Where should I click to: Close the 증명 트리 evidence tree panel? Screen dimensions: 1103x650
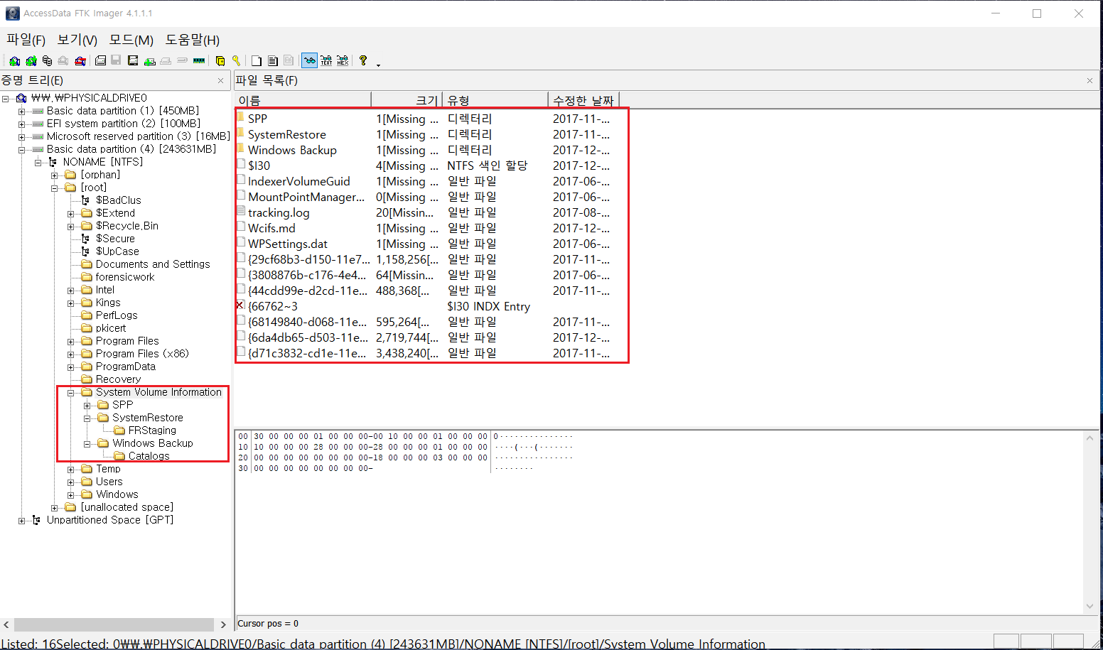(220, 81)
